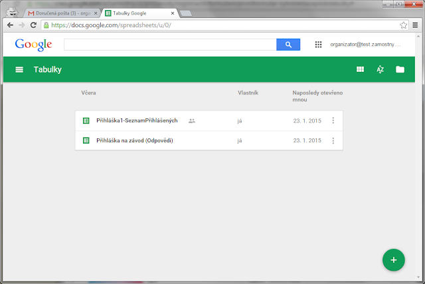
Task: Close the Doručená pošta Gmail tab
Action: 96,13
